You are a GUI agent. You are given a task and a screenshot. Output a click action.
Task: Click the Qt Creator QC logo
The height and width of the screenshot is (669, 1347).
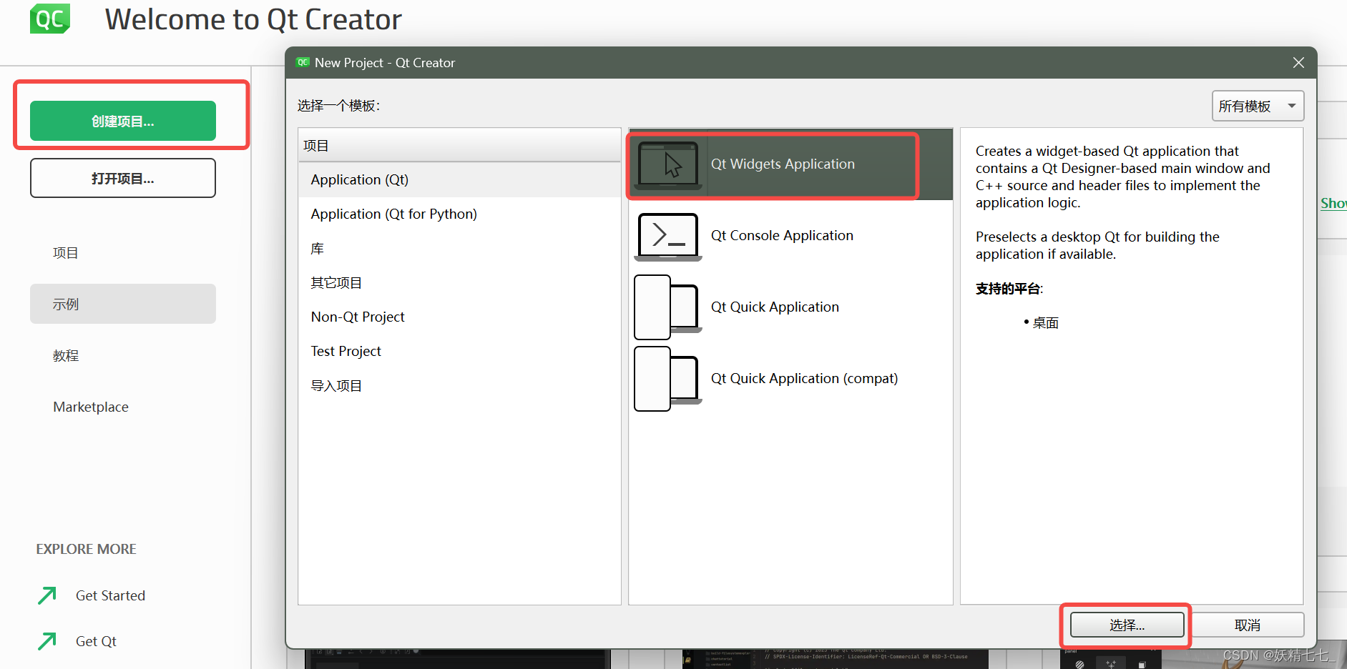click(50, 19)
